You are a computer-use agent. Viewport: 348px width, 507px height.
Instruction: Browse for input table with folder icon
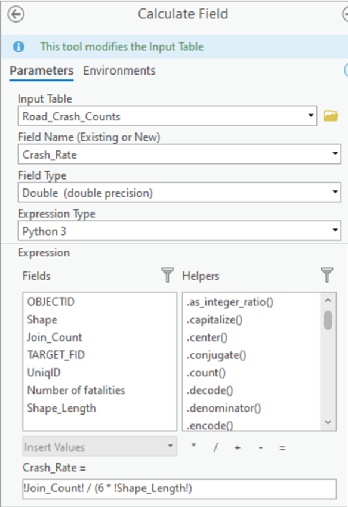point(331,116)
